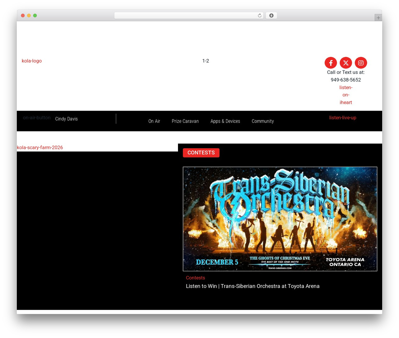Click the "Call or Text us at:" text
Viewport: 399px width, 338px height.
[346, 72]
